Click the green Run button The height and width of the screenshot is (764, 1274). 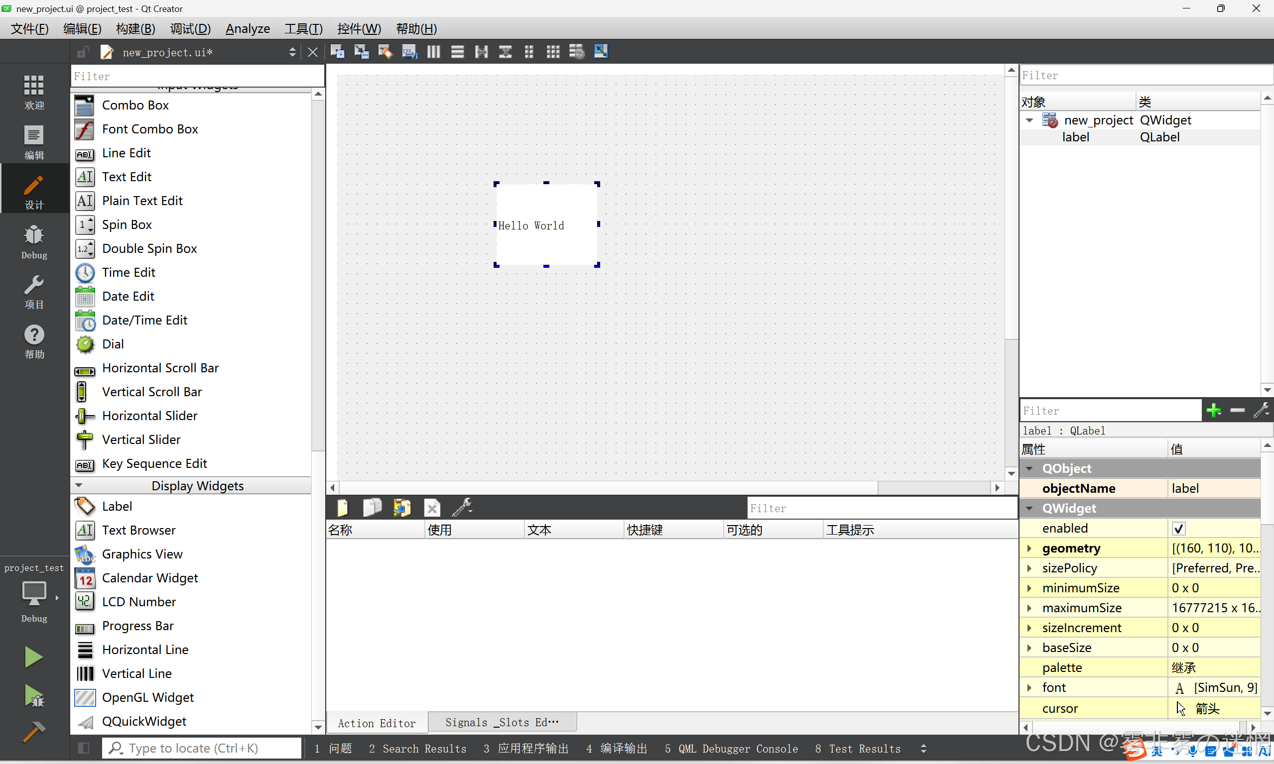33,657
